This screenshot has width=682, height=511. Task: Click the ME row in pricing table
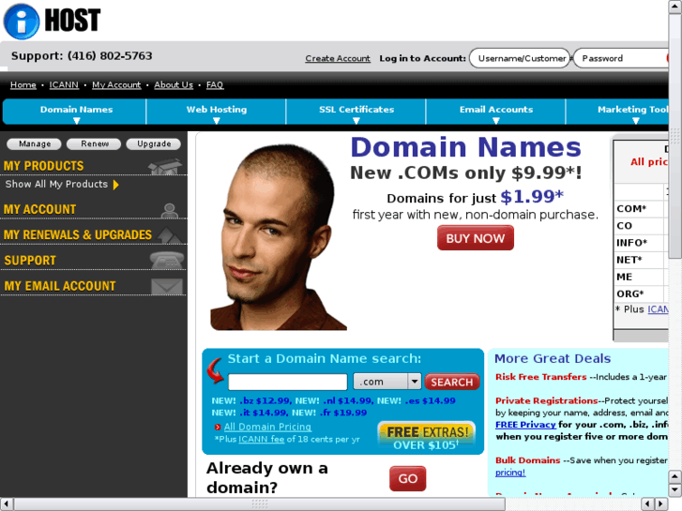coord(641,277)
